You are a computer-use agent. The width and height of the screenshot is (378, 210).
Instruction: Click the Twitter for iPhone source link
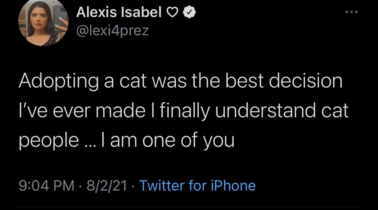coord(197,185)
